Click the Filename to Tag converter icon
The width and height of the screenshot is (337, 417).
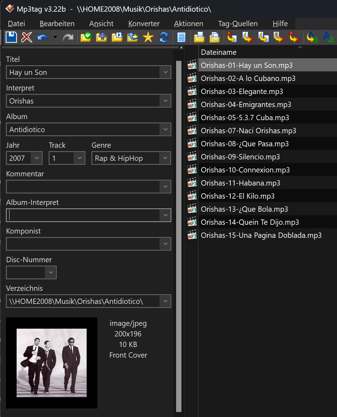pos(248,37)
